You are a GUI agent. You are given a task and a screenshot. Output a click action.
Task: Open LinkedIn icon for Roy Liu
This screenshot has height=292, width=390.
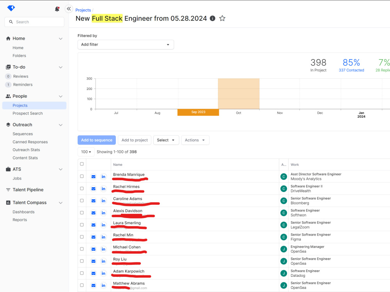point(103,261)
